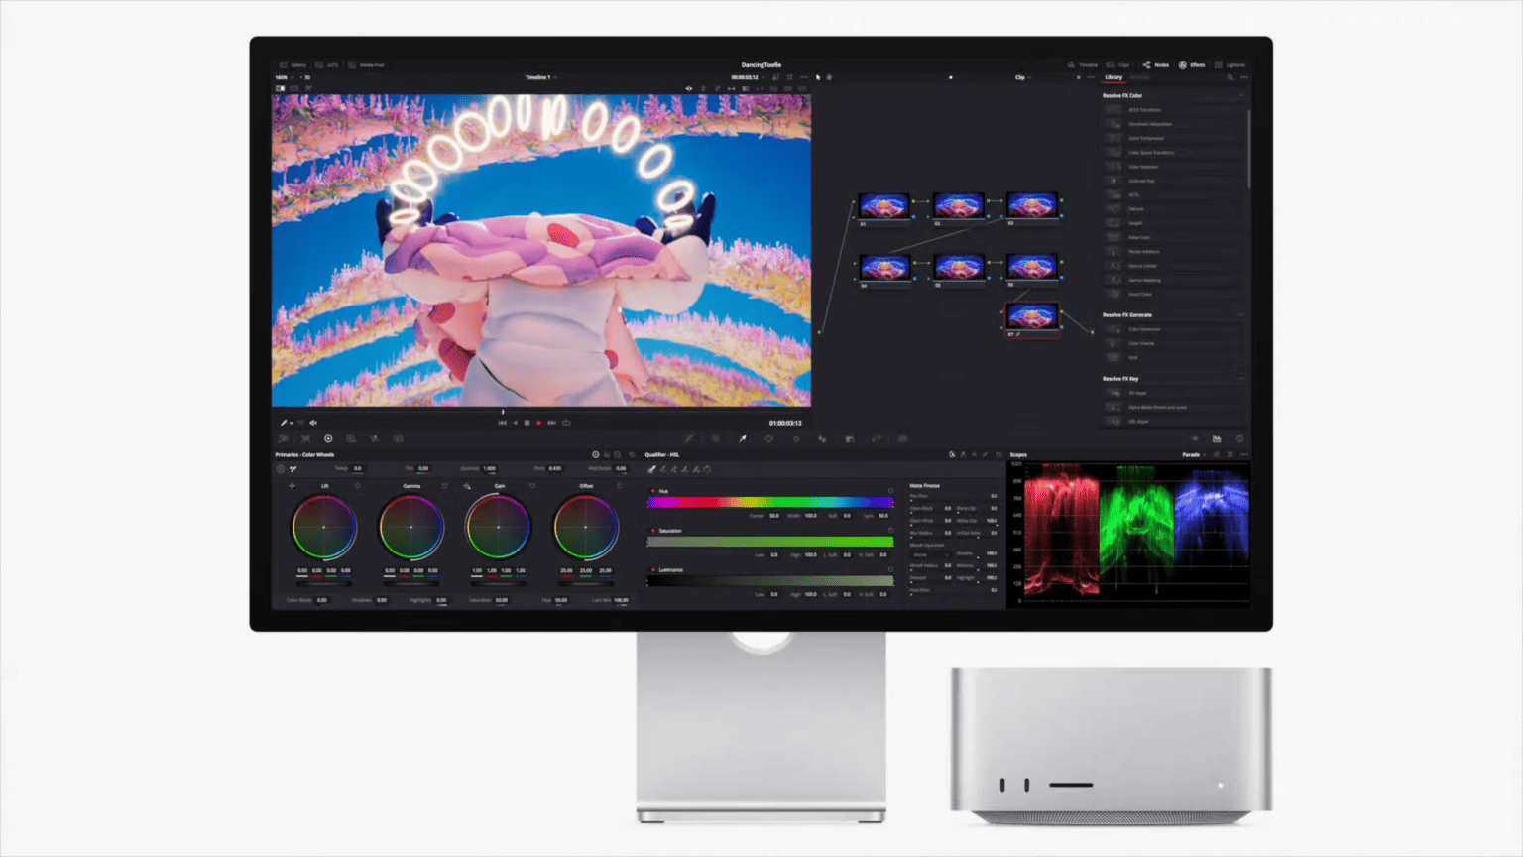Toggle the Luminance qualifier enable dot

click(x=652, y=570)
